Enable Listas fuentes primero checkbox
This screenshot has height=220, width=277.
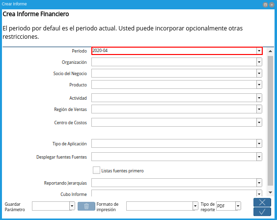click(x=96, y=170)
